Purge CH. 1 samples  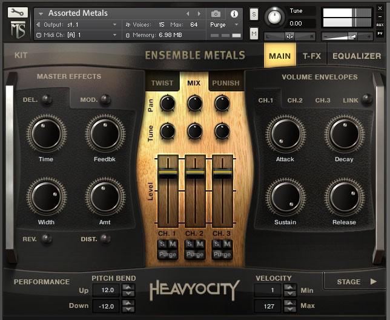point(167,255)
